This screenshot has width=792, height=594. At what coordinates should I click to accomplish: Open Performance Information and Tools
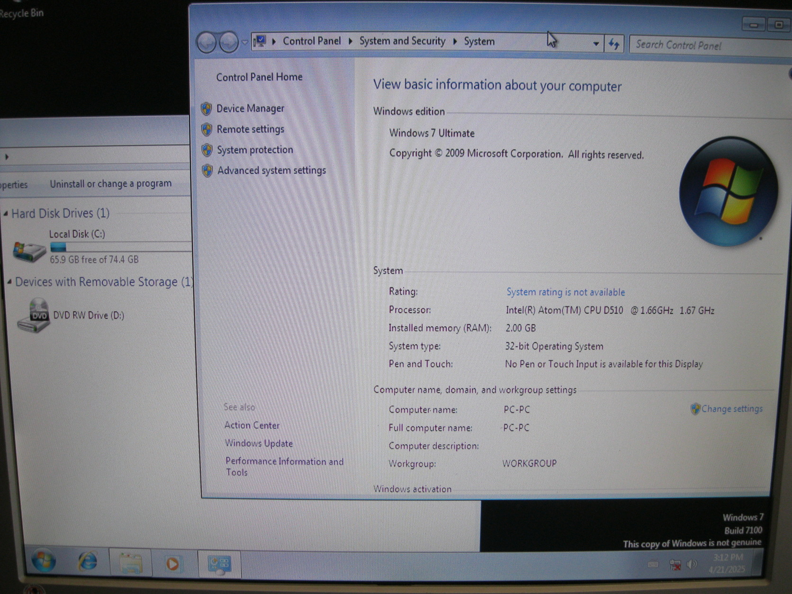tap(284, 467)
